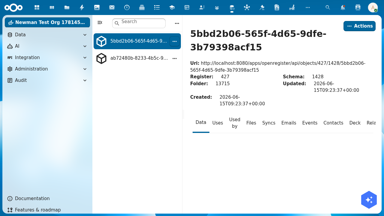384x216 pixels.
Task: Click the Nextcloud logo in the header
Action: [x=13, y=7]
